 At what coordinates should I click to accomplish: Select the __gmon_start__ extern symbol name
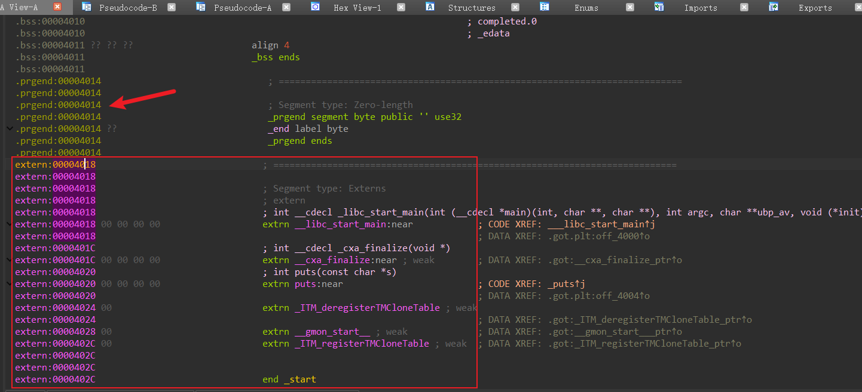tap(335, 332)
